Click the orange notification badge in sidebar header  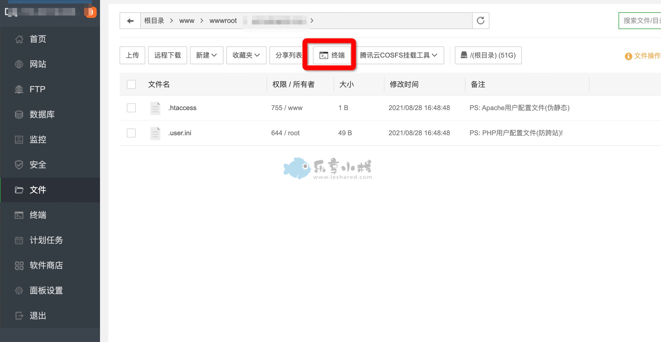click(91, 12)
